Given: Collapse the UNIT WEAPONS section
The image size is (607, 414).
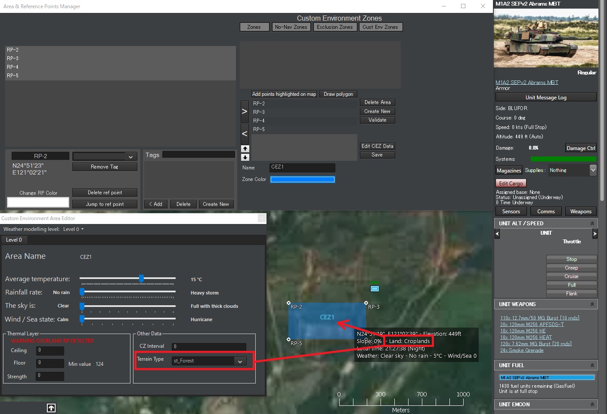Looking at the screenshot, I should click(x=592, y=304).
